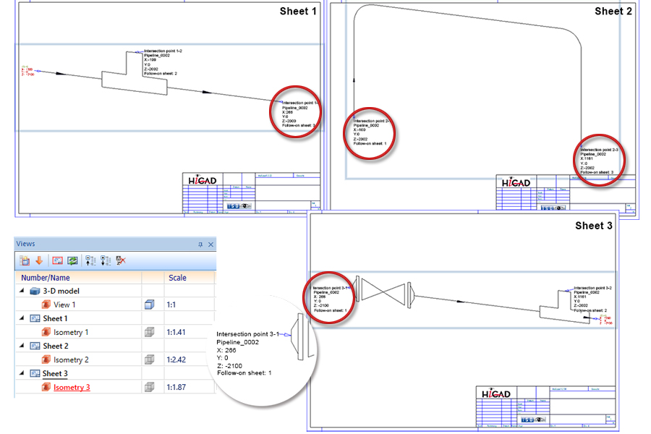
Task: Click the orange down arrow toolbar icon
Action: [40, 260]
